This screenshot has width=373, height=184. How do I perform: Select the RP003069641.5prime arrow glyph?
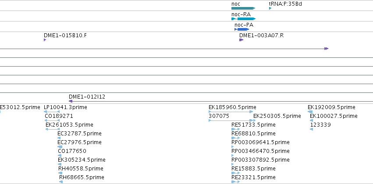tap(232, 147)
